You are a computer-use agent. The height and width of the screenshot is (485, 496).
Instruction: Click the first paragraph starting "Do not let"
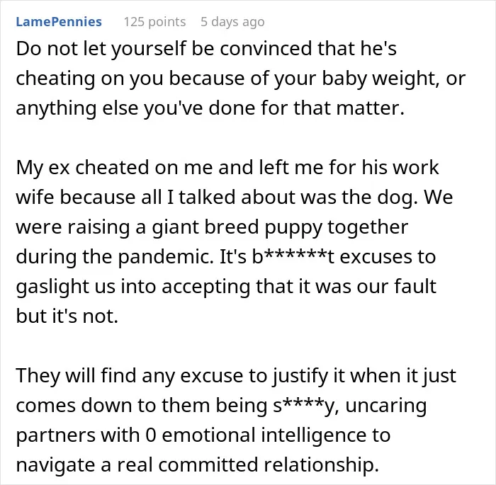point(240,78)
